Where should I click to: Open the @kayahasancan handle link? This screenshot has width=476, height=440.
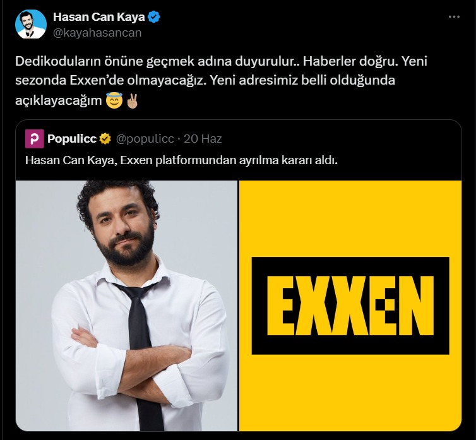point(97,33)
